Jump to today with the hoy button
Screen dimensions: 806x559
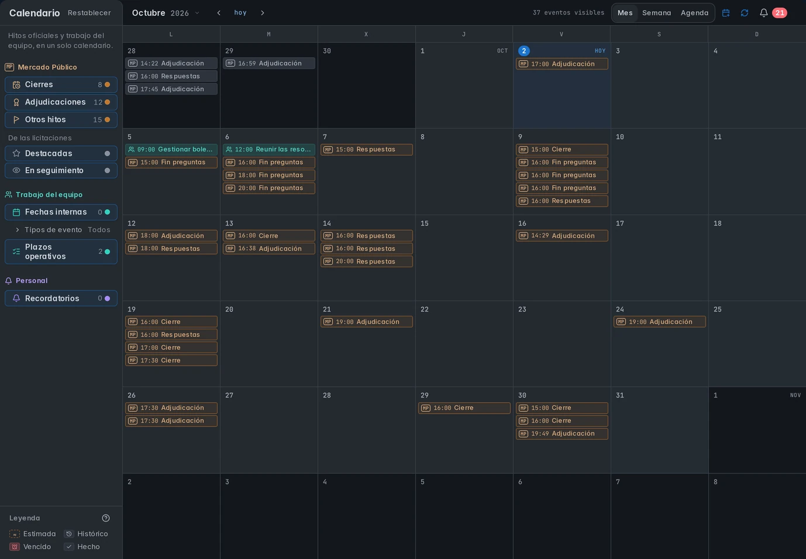click(240, 13)
